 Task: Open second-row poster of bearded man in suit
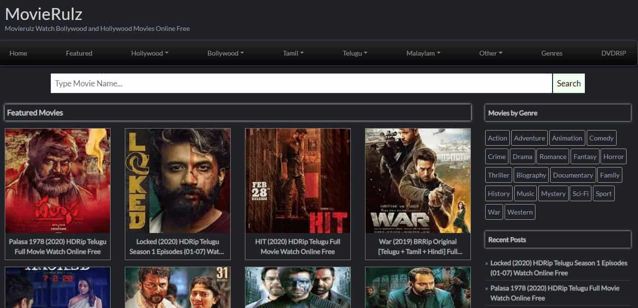[418, 288]
